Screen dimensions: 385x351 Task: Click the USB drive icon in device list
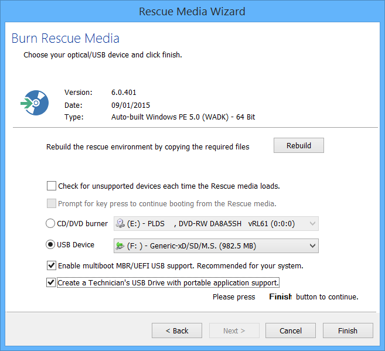(x=121, y=246)
